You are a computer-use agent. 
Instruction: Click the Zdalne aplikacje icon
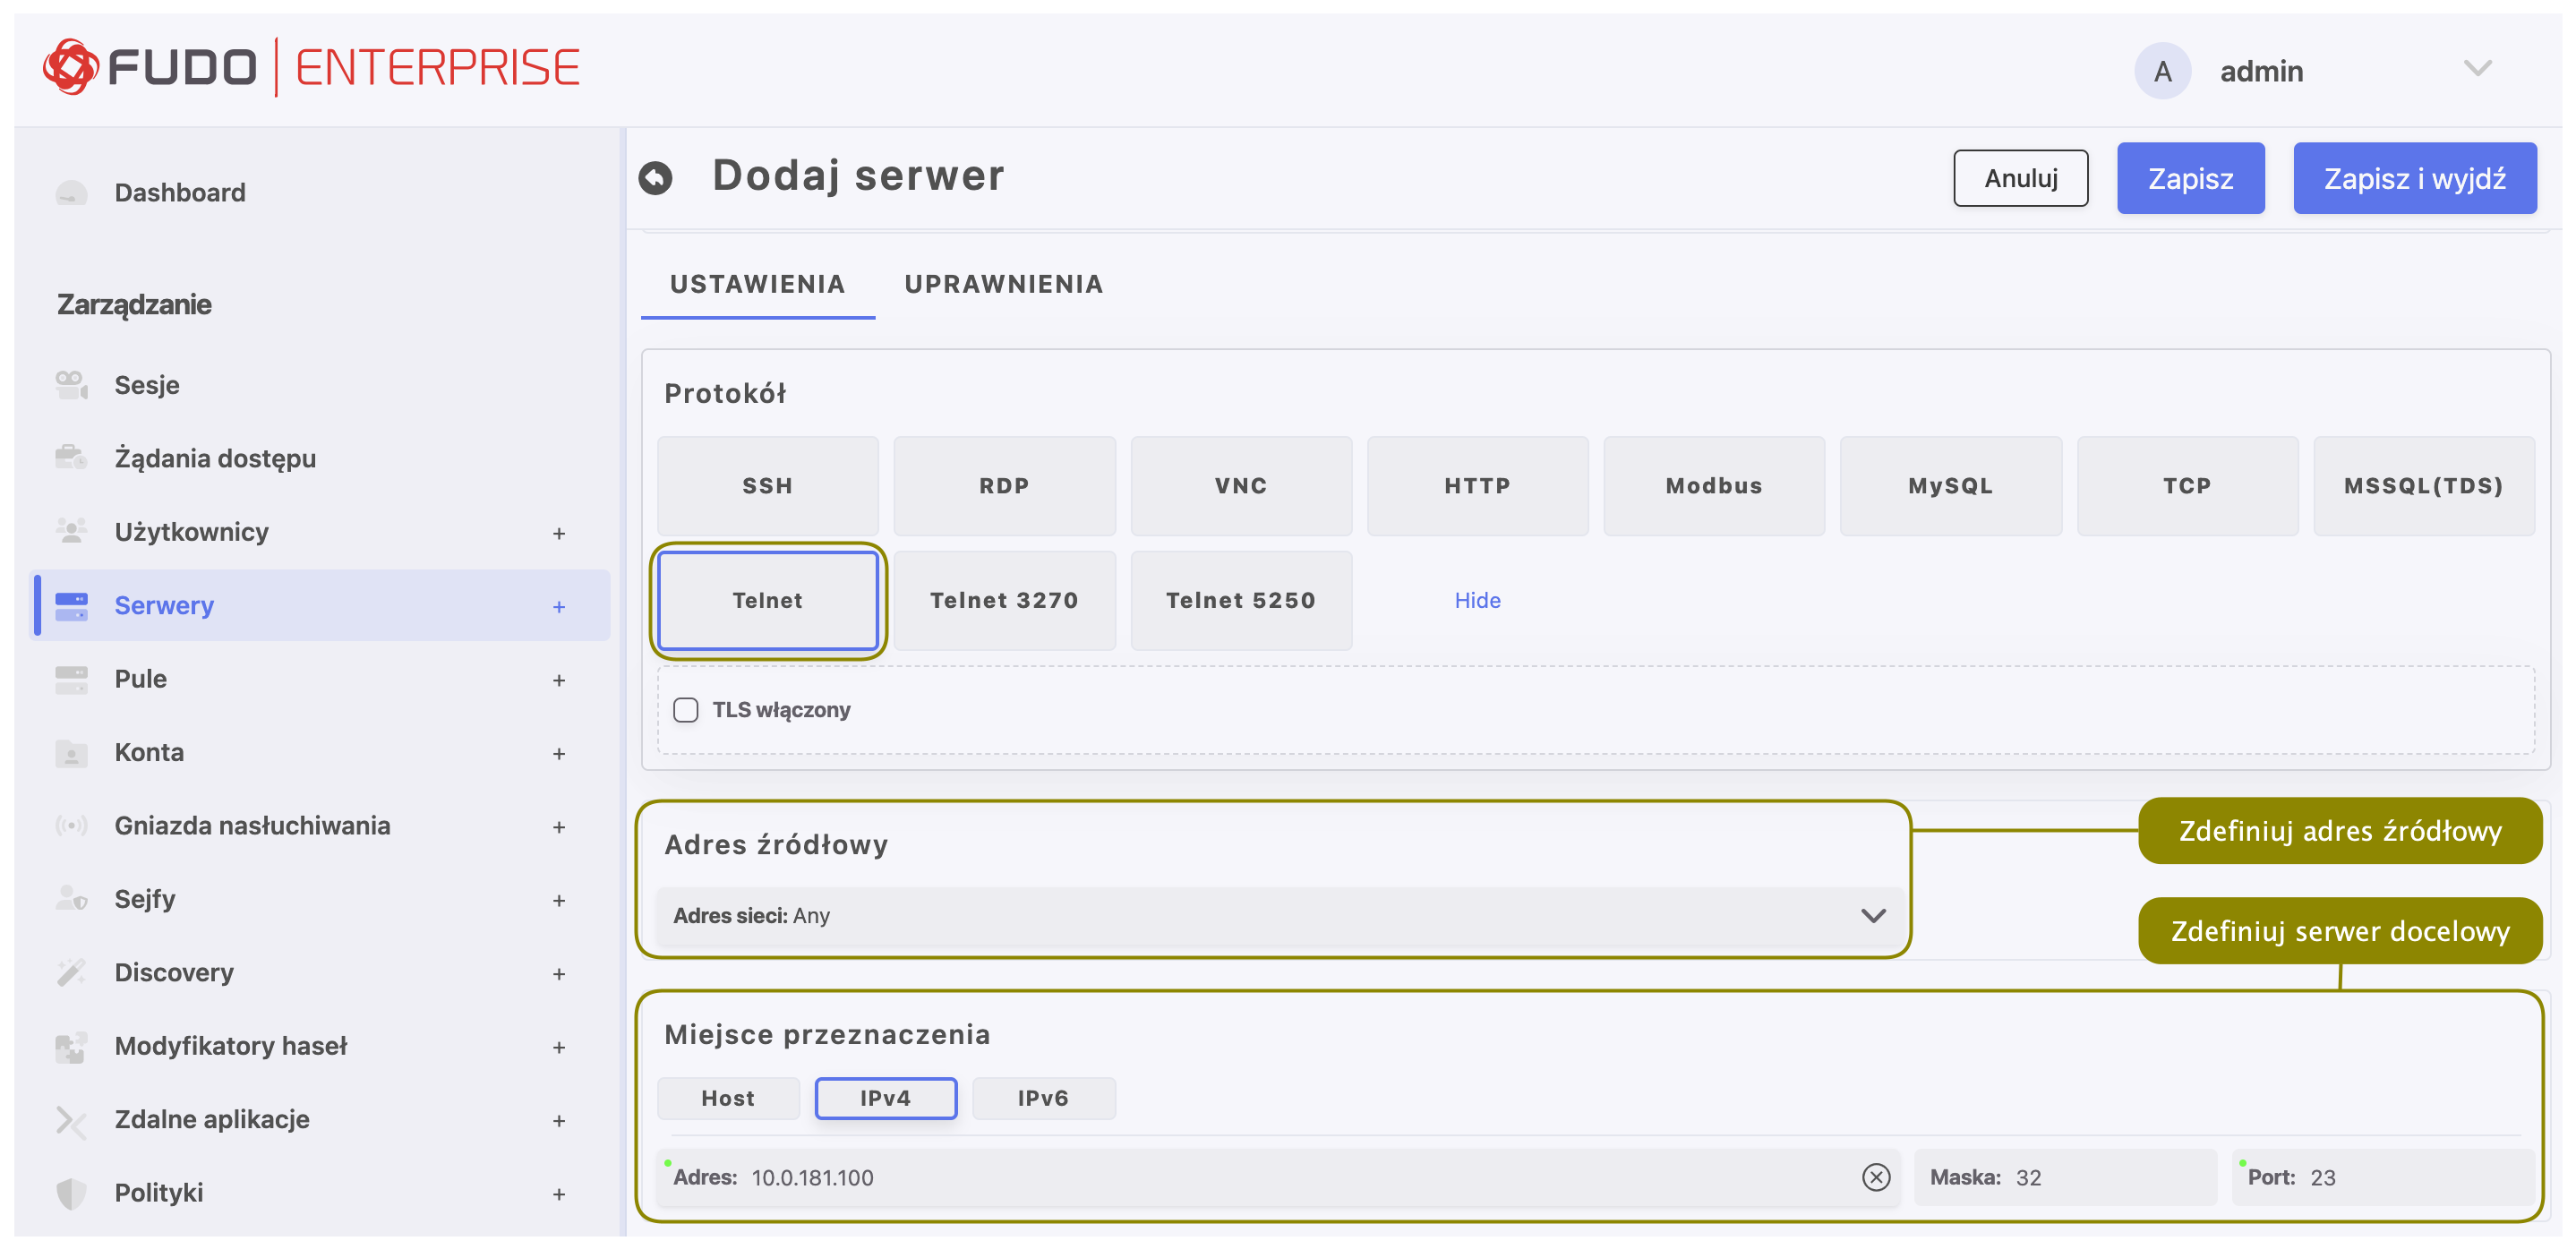(71, 1120)
